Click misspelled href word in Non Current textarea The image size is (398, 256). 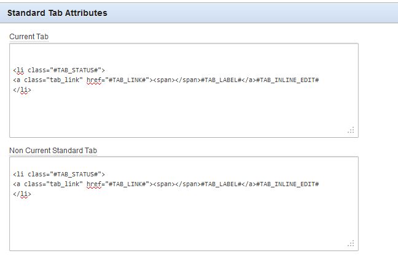(94, 184)
